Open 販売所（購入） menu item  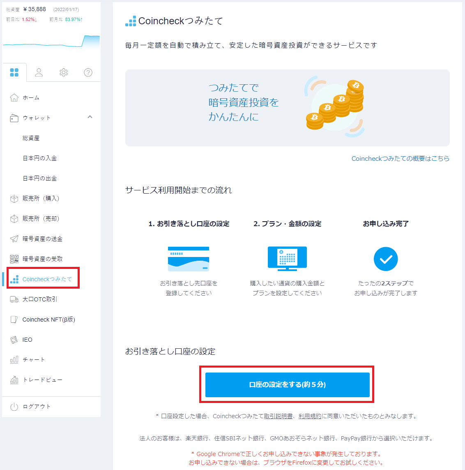coord(41,199)
